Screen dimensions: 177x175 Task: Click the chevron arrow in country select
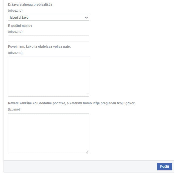[x=86, y=18]
